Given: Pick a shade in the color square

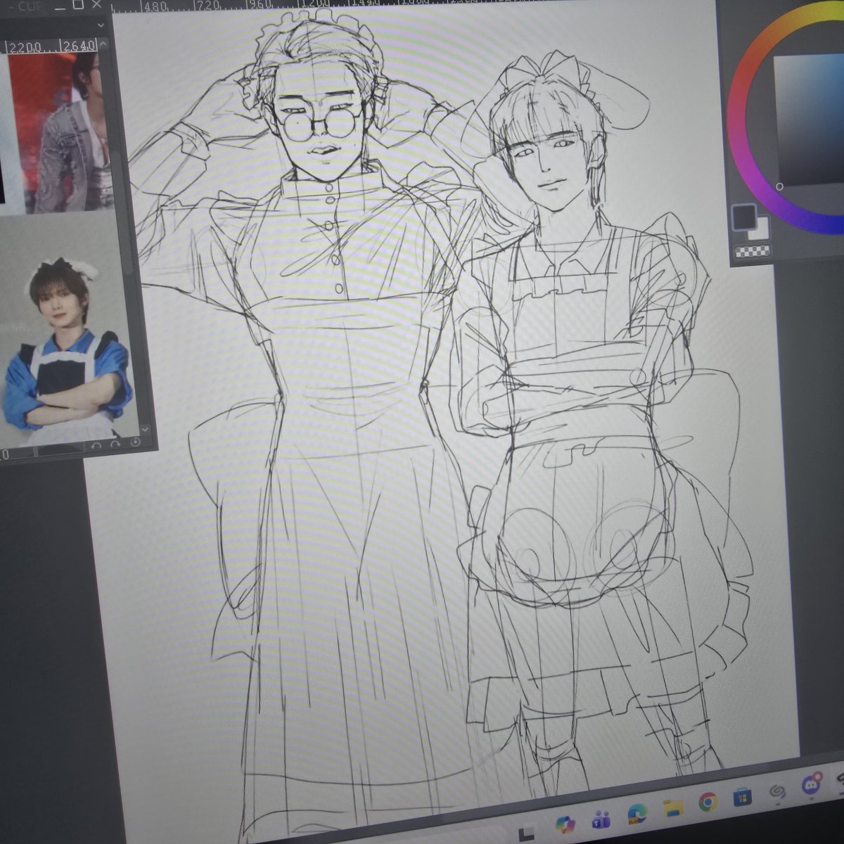Looking at the screenshot, I should [809, 120].
